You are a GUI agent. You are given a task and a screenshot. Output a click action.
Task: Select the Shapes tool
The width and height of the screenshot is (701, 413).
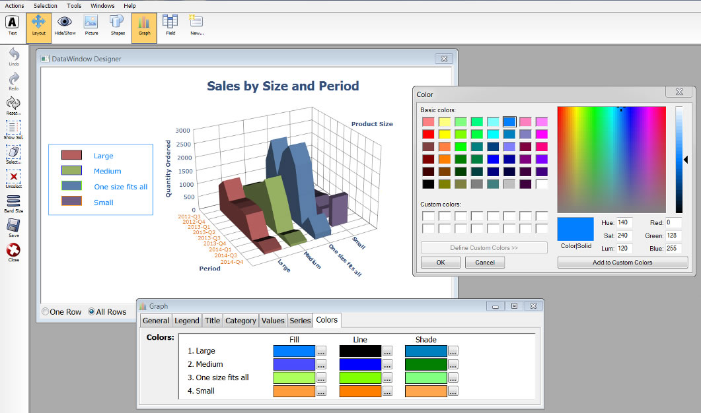coord(117,25)
